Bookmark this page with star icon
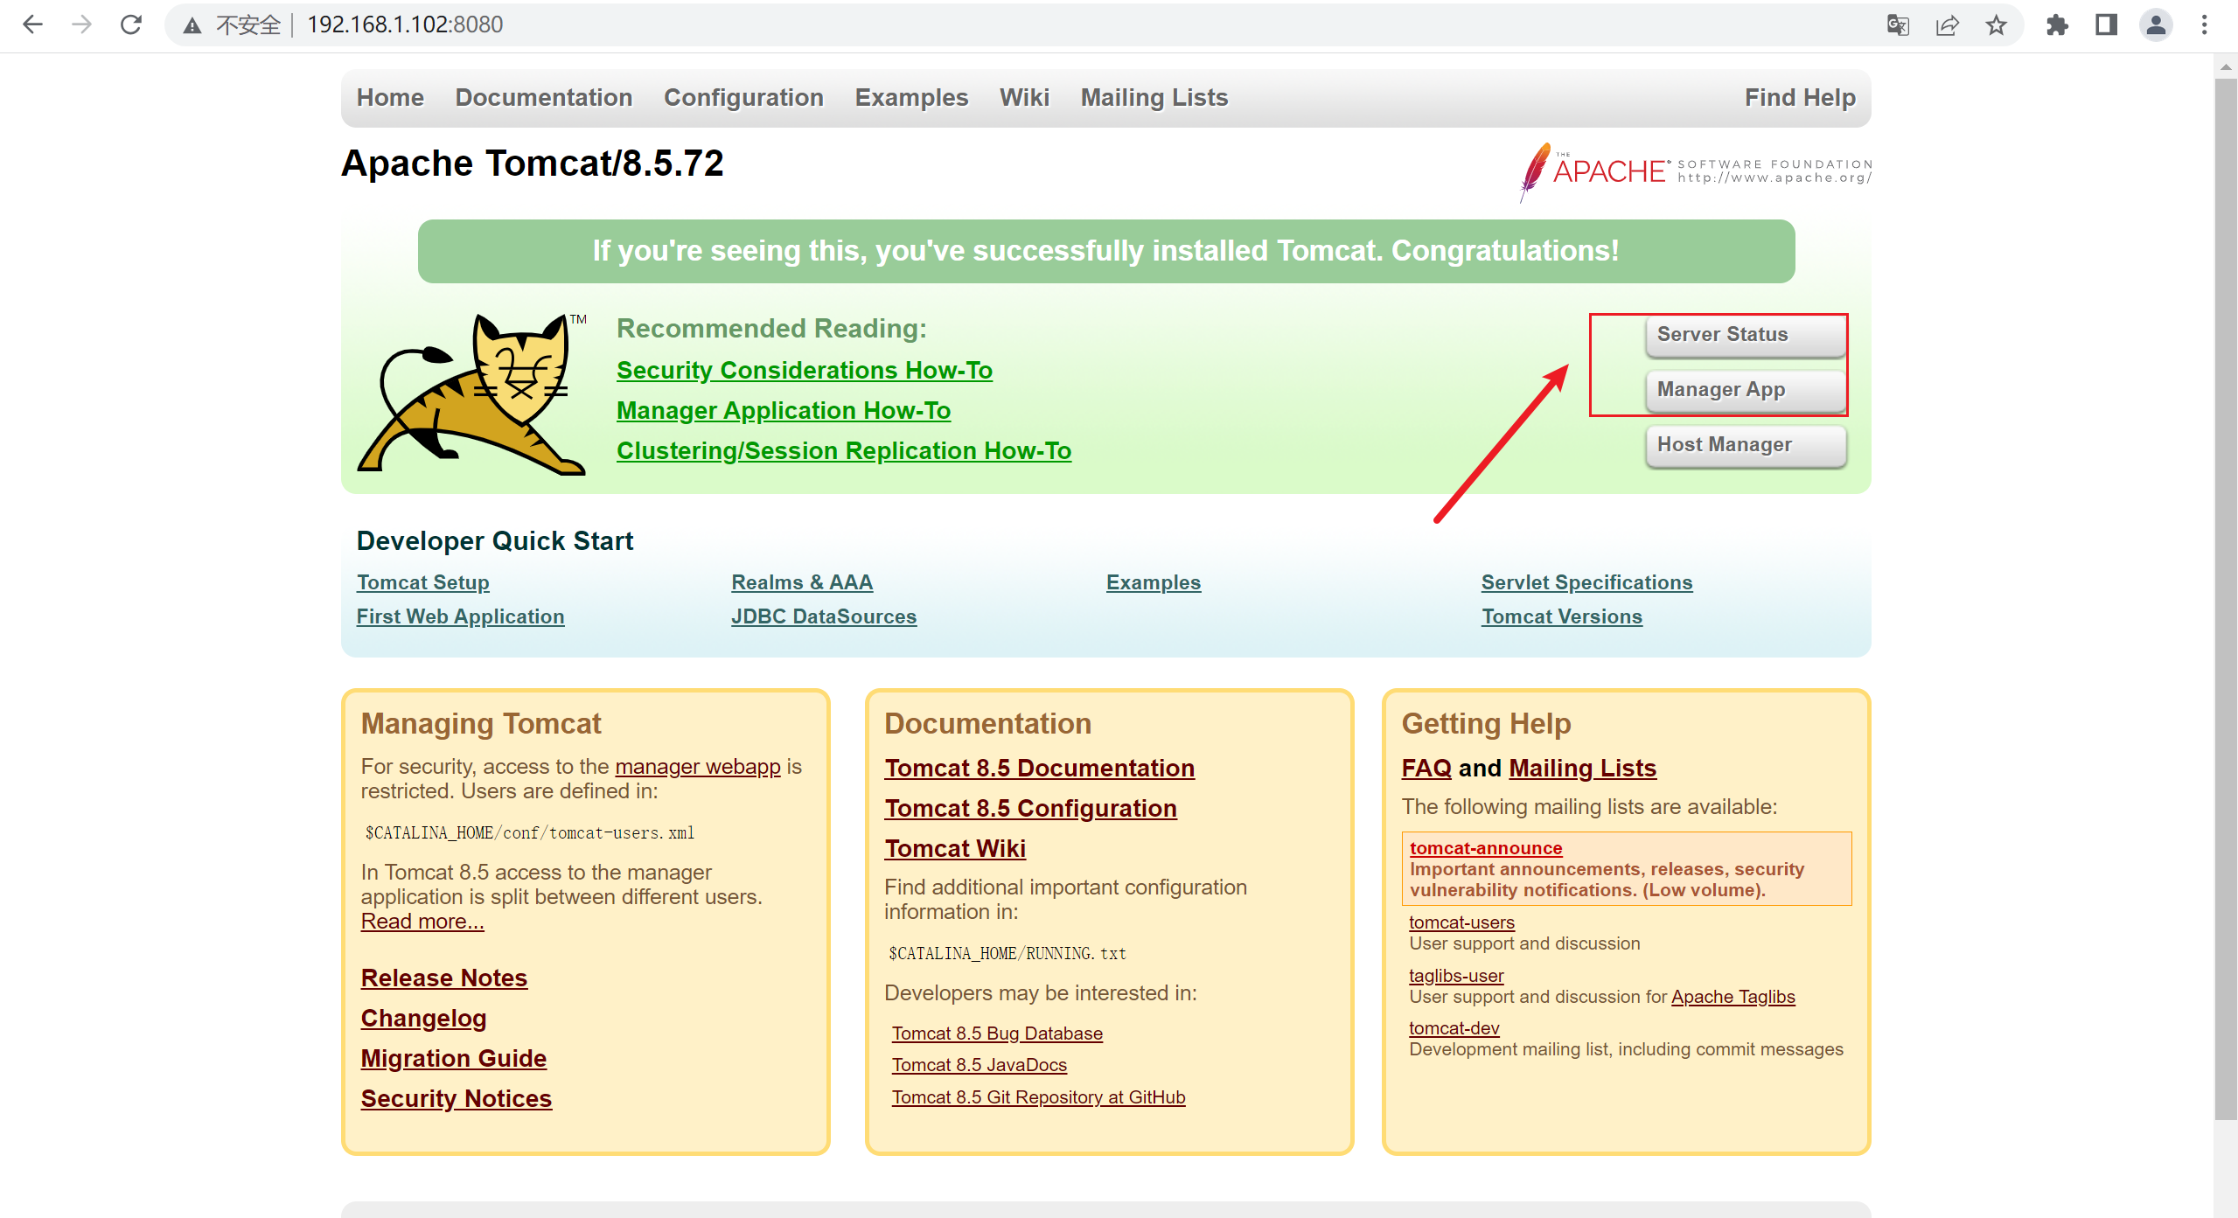The image size is (2238, 1218). point(1996,24)
